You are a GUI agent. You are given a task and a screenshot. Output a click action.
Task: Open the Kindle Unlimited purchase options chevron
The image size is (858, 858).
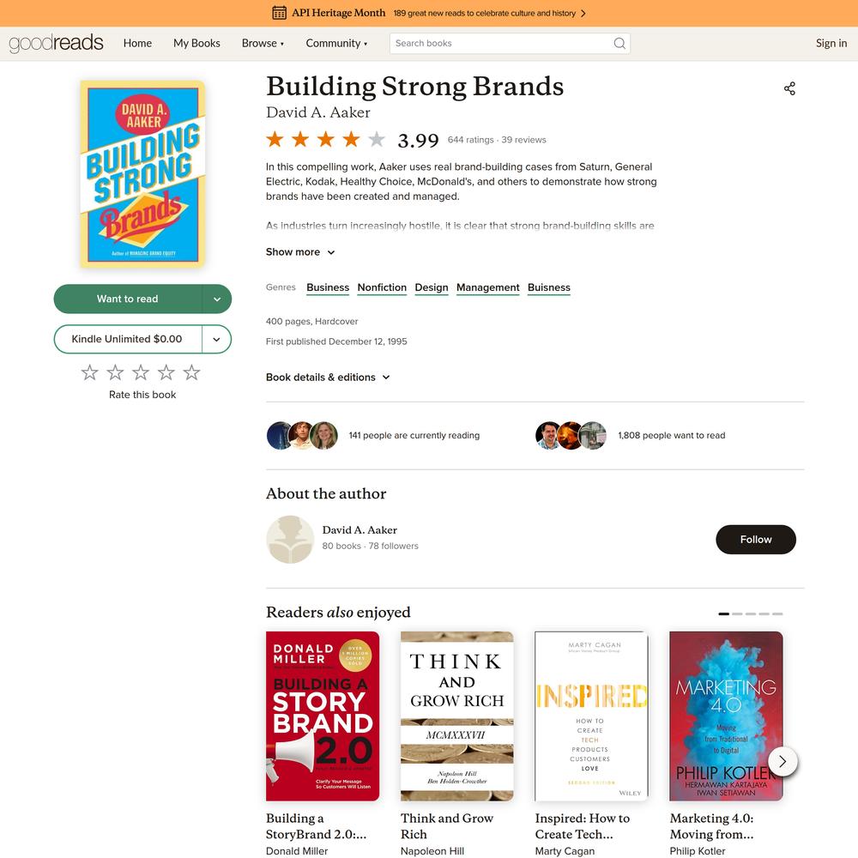[217, 339]
